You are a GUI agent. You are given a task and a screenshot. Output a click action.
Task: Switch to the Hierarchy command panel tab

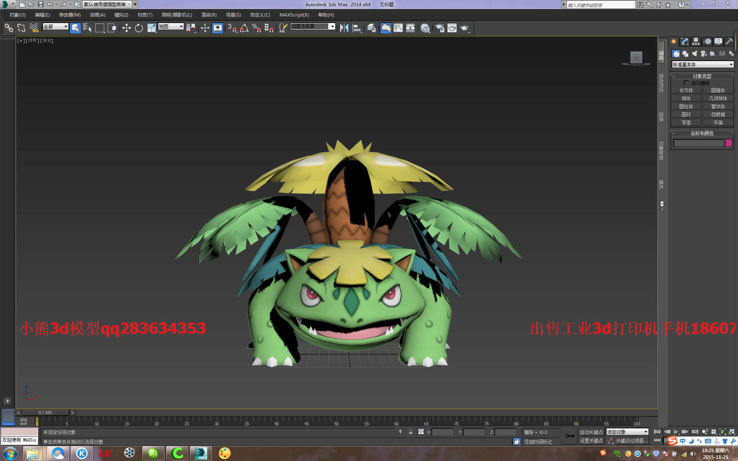coord(696,41)
